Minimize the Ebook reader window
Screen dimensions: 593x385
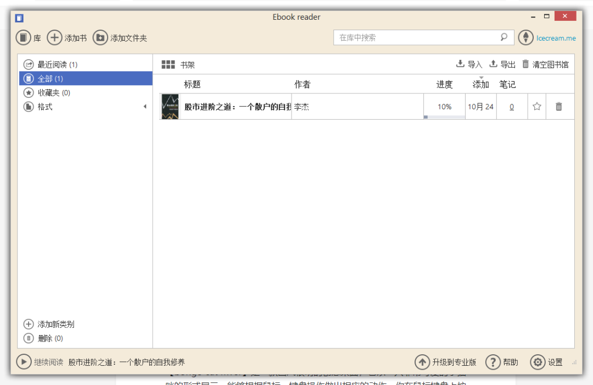click(533, 16)
